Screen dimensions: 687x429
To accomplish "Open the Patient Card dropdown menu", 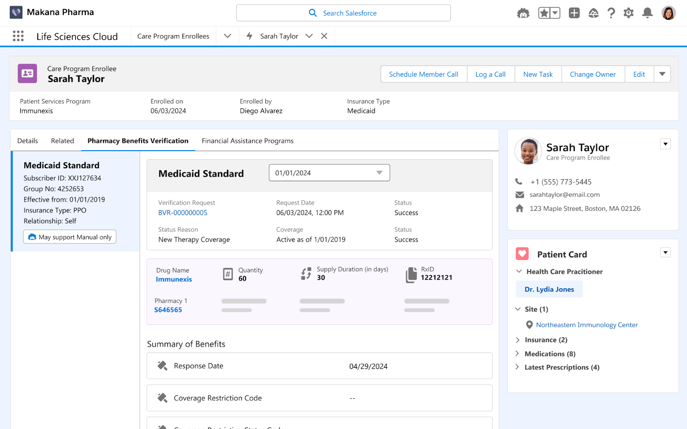I will point(666,253).
